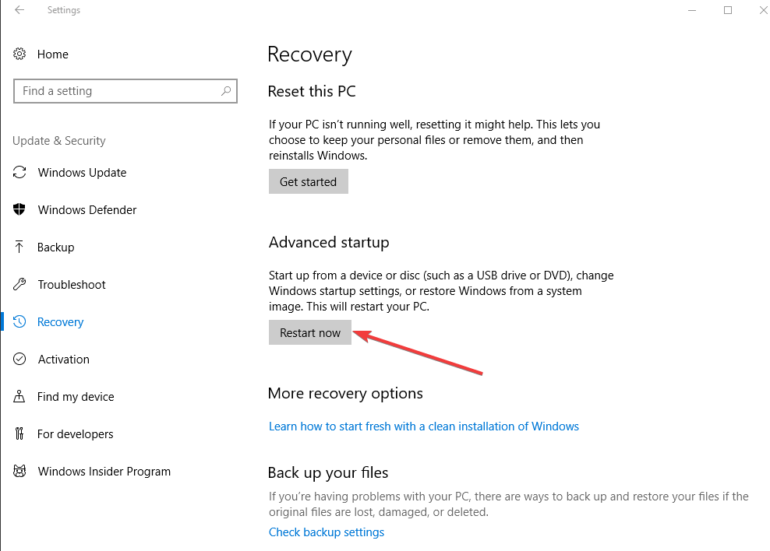Open the Windows Update section
This screenshot has height=551, width=770.
(x=82, y=173)
